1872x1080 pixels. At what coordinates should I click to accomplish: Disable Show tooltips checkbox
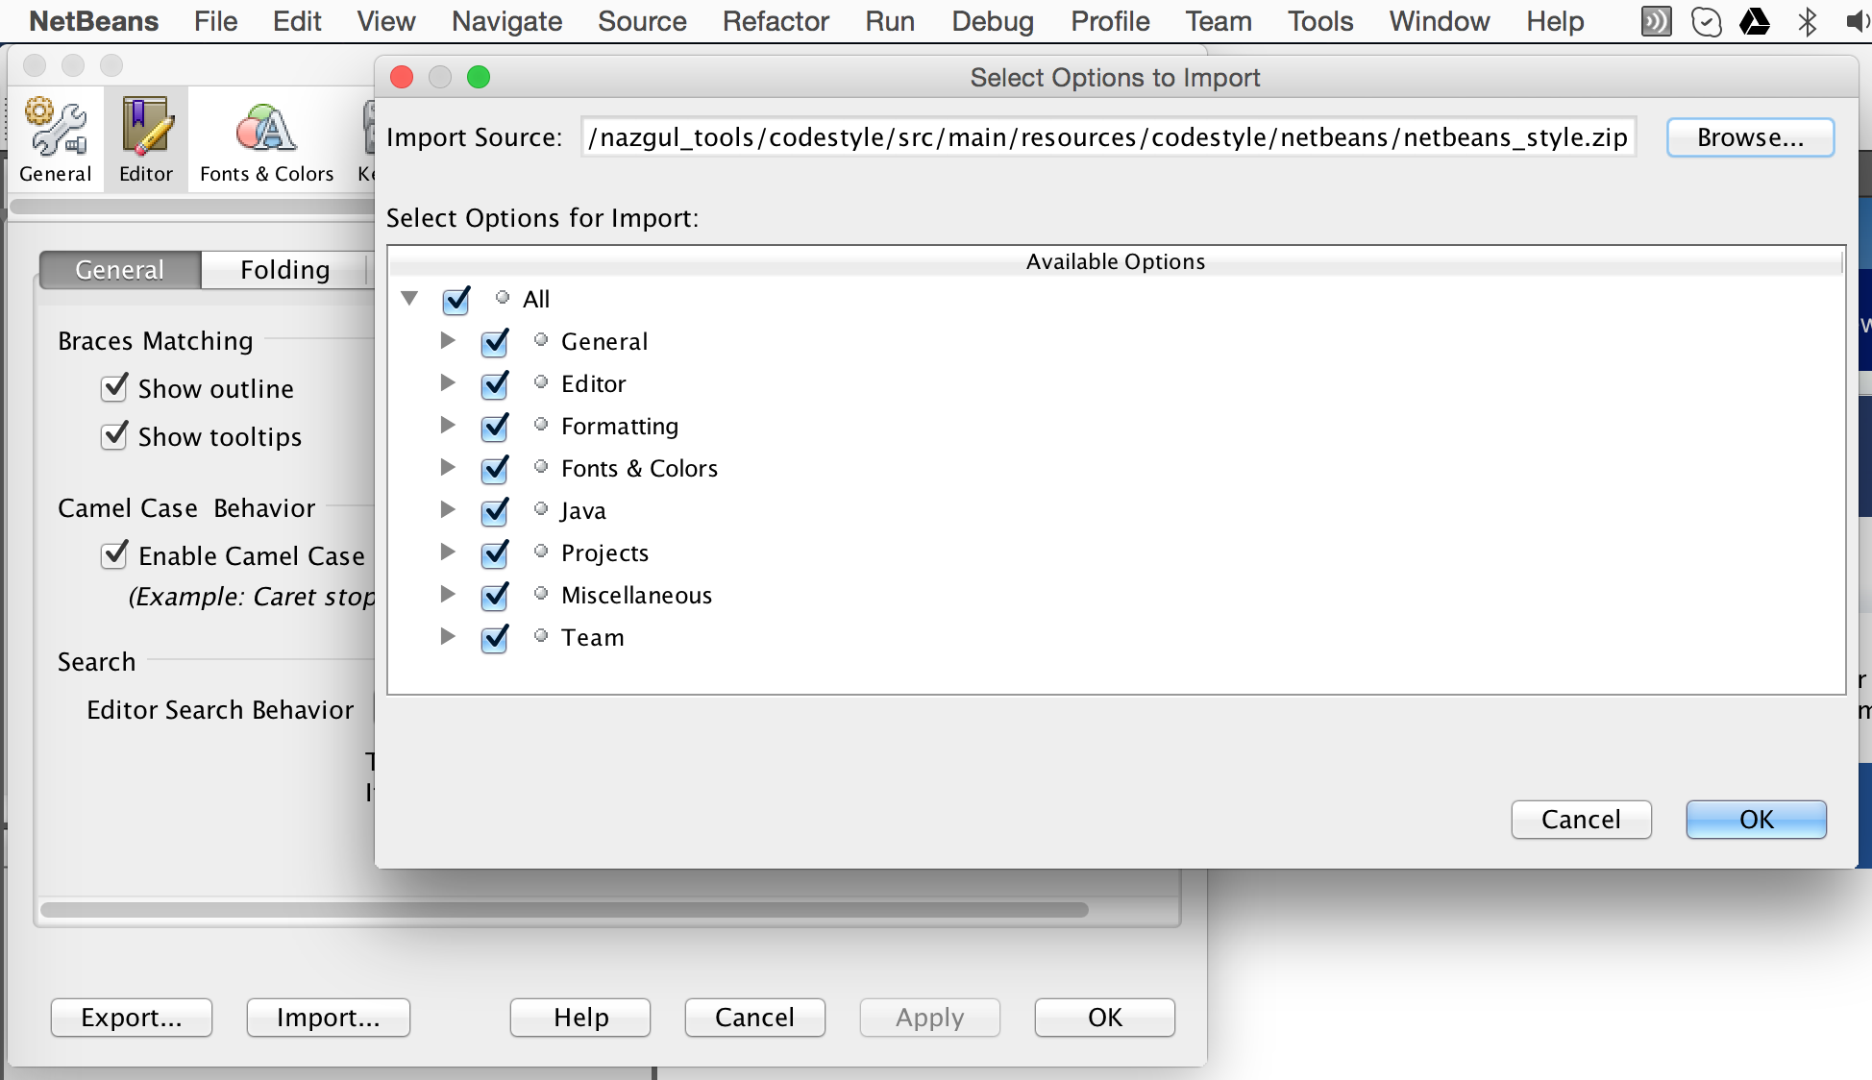pos(114,436)
